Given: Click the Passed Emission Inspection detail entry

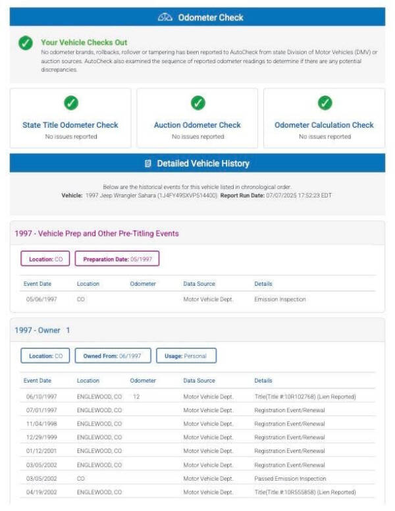Looking at the screenshot, I should tap(290, 479).
